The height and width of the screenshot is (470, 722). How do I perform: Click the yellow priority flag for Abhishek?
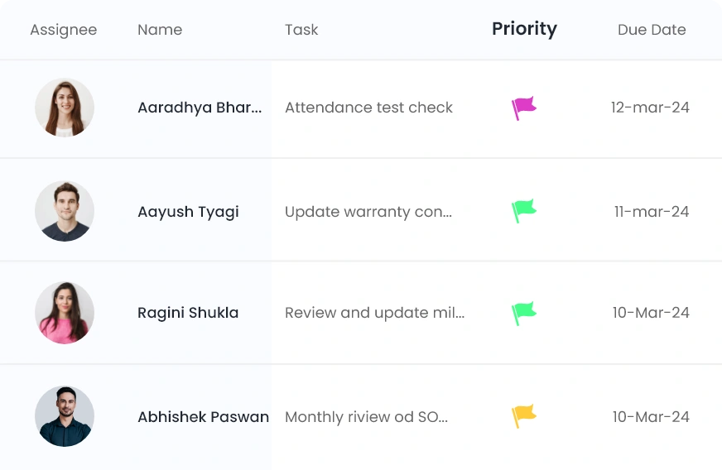tap(523, 416)
